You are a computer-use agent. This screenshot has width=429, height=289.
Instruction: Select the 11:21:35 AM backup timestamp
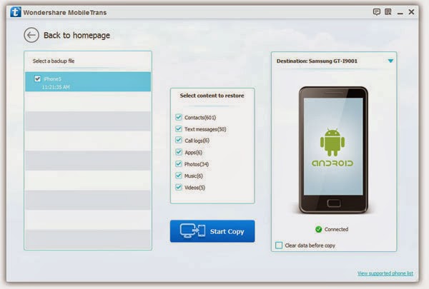[56, 87]
